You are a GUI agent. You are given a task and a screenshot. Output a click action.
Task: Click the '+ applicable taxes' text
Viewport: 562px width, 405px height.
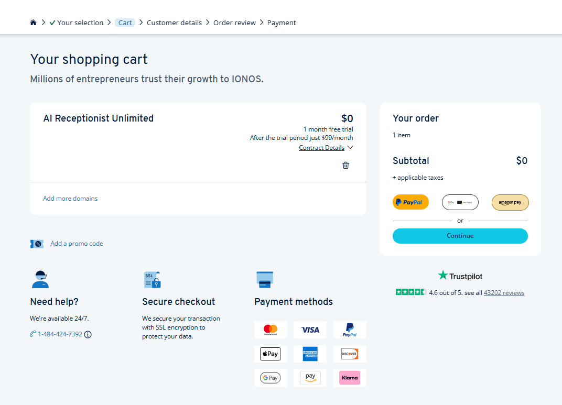click(418, 178)
